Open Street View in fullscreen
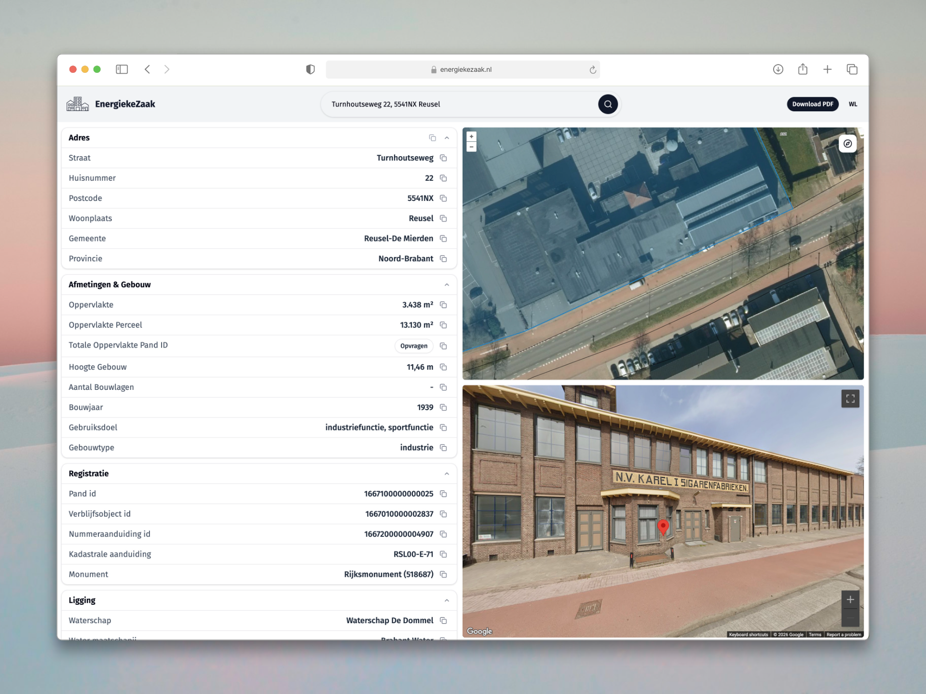The width and height of the screenshot is (926, 694). point(850,399)
